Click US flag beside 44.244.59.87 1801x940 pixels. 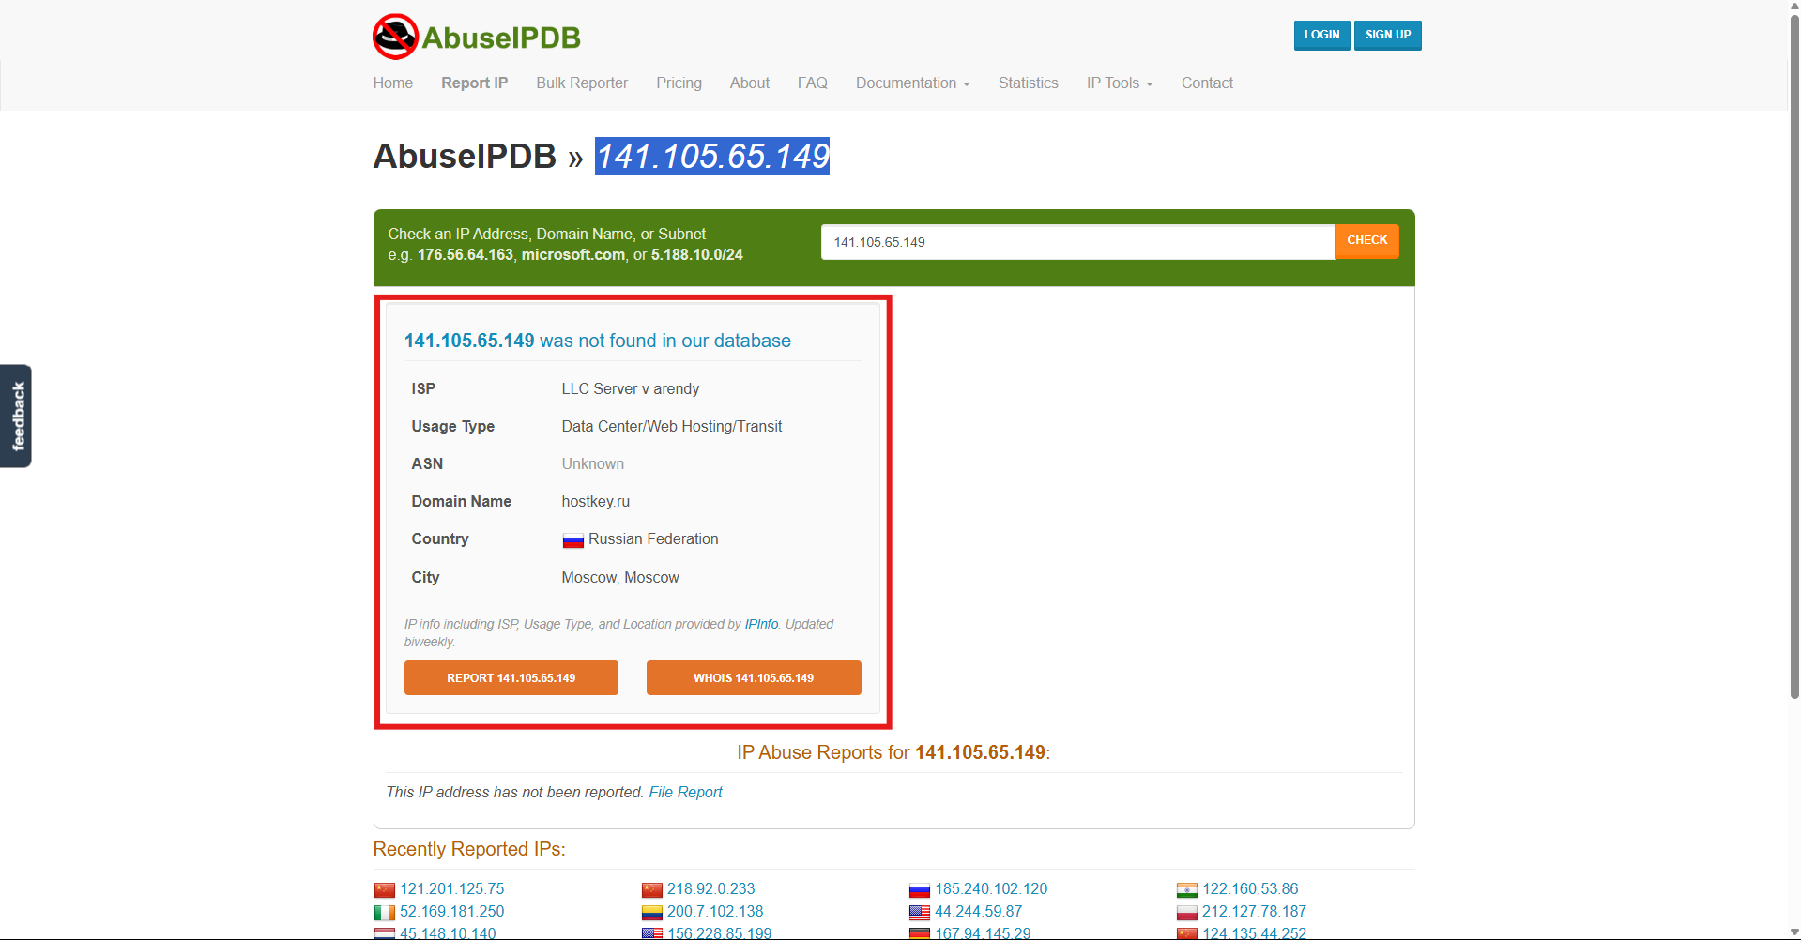920,912
